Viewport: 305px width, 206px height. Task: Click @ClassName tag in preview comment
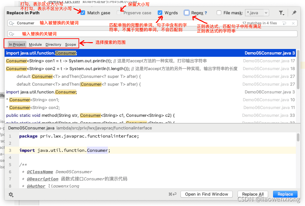coord(40,172)
